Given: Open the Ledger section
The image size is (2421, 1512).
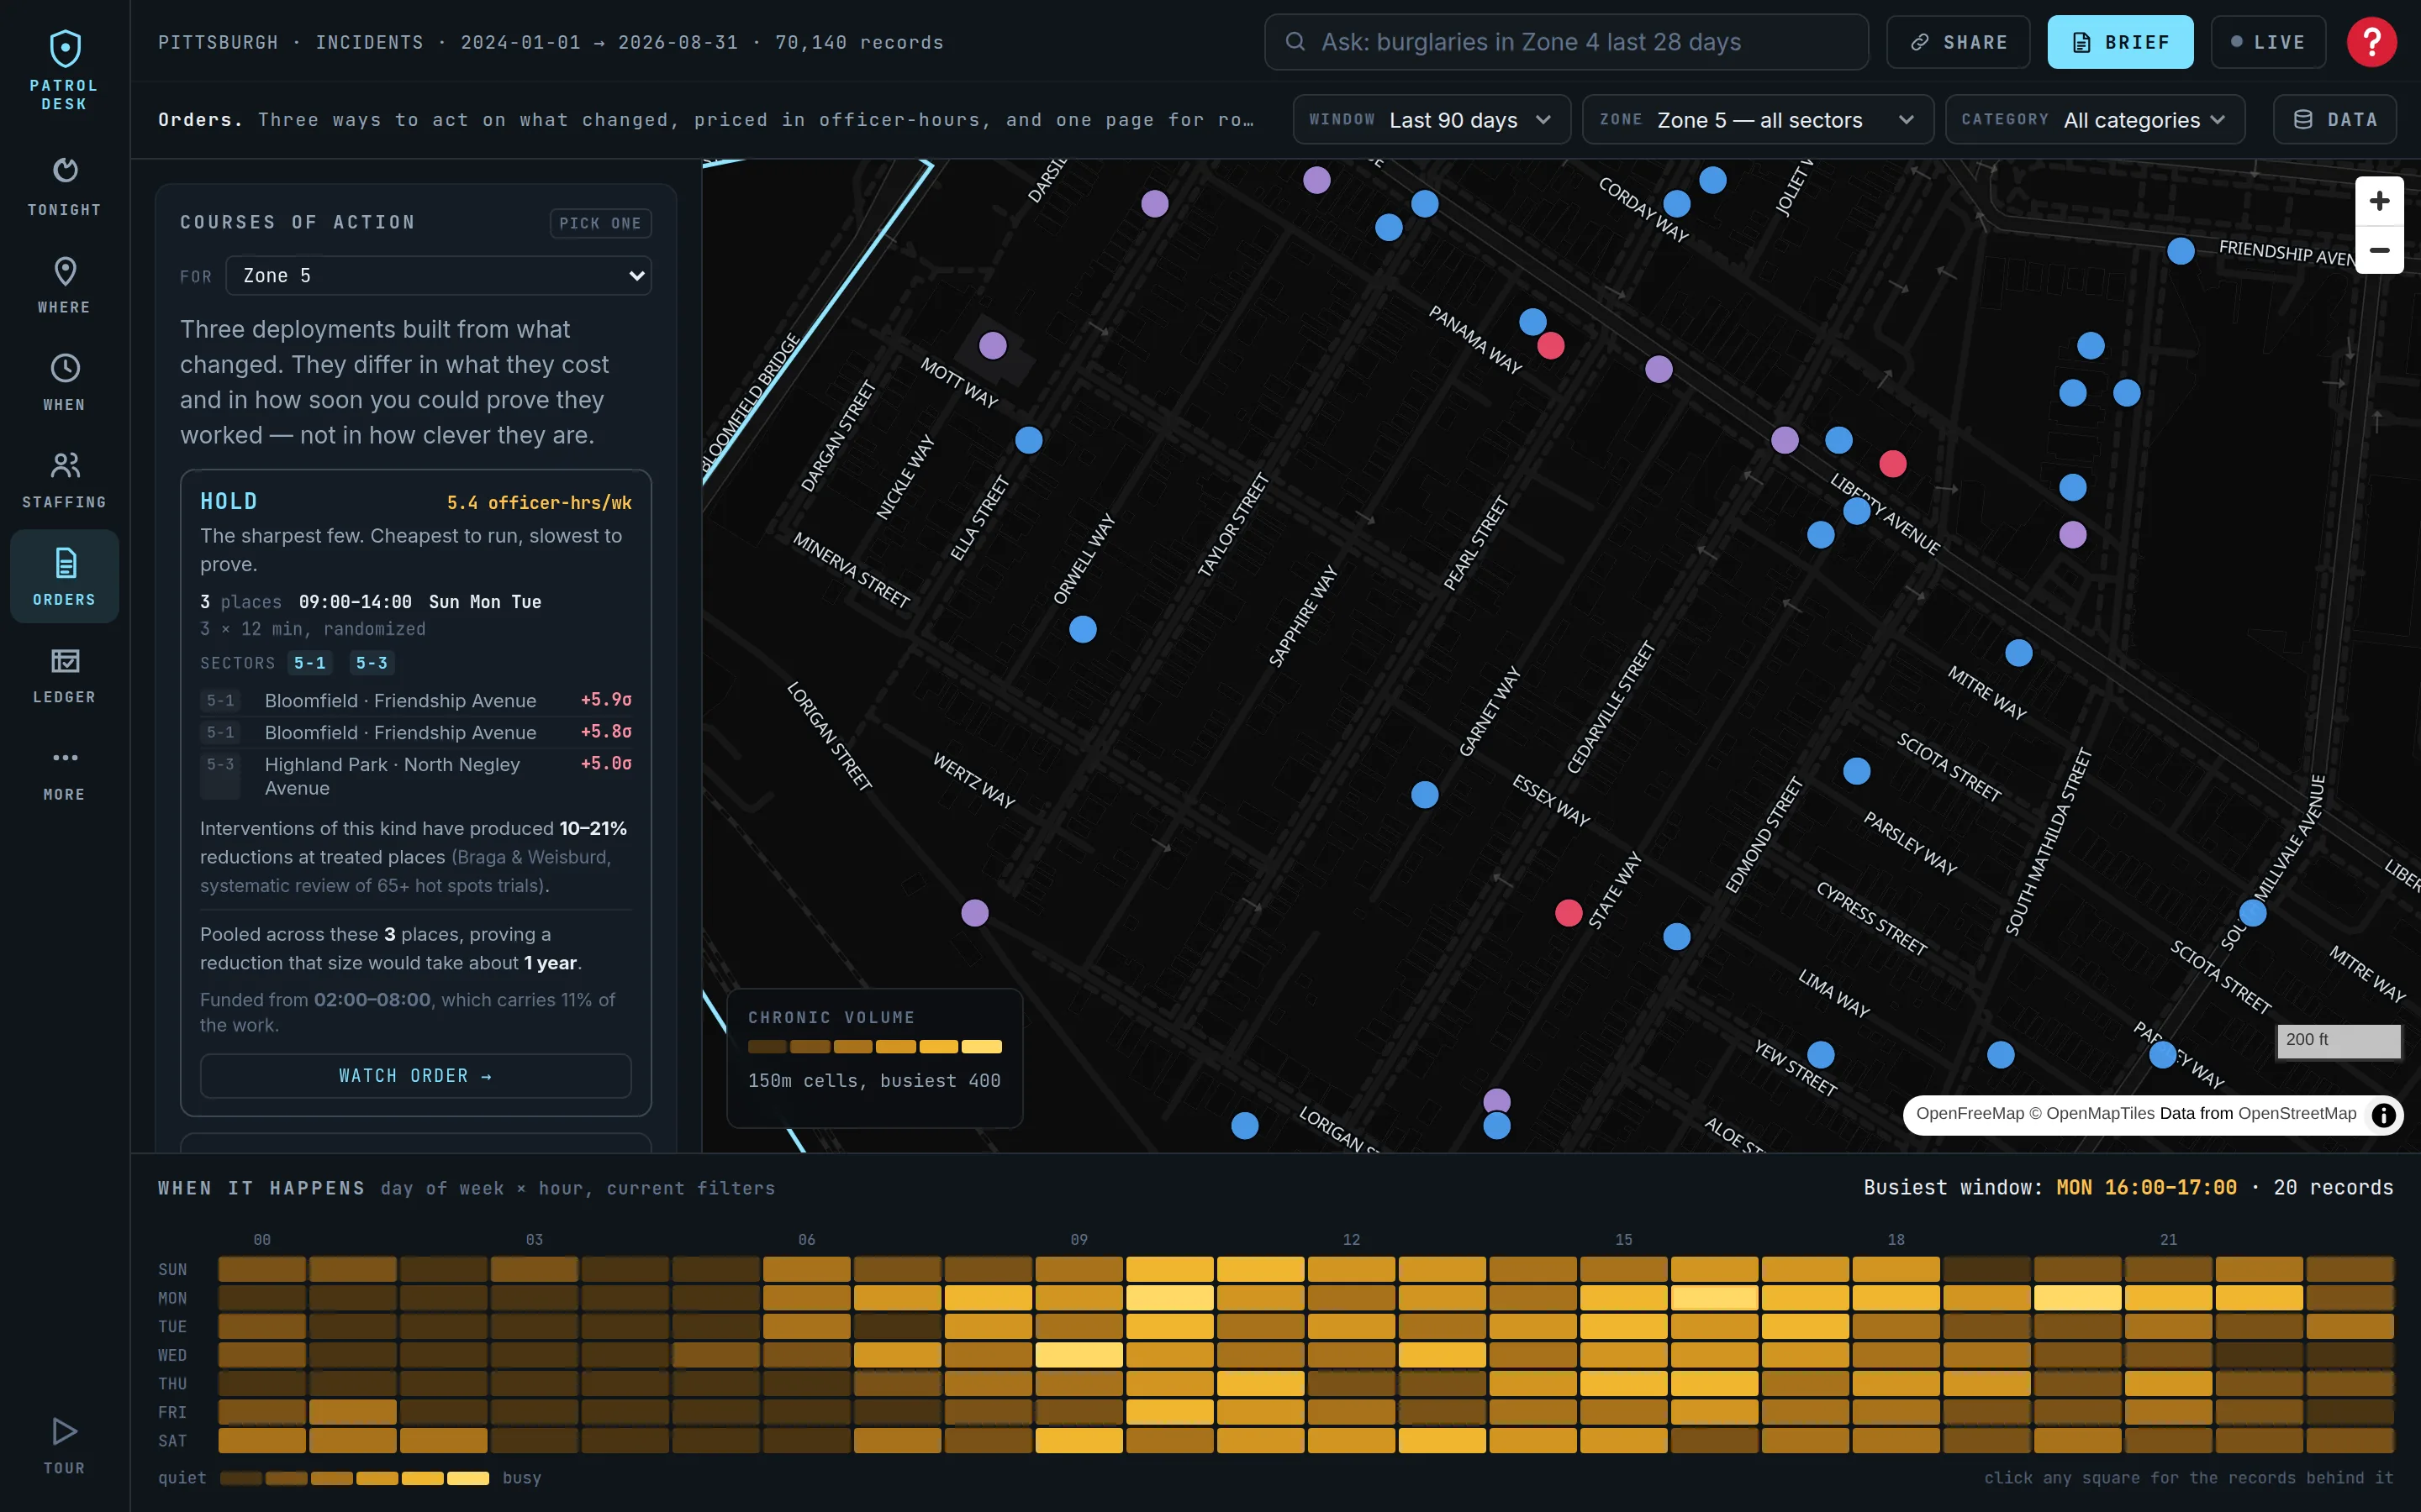Looking at the screenshot, I should [64, 674].
